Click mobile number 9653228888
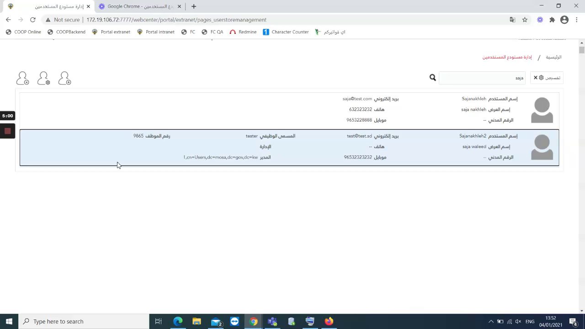Image resolution: width=585 pixels, height=329 pixels. point(359,120)
